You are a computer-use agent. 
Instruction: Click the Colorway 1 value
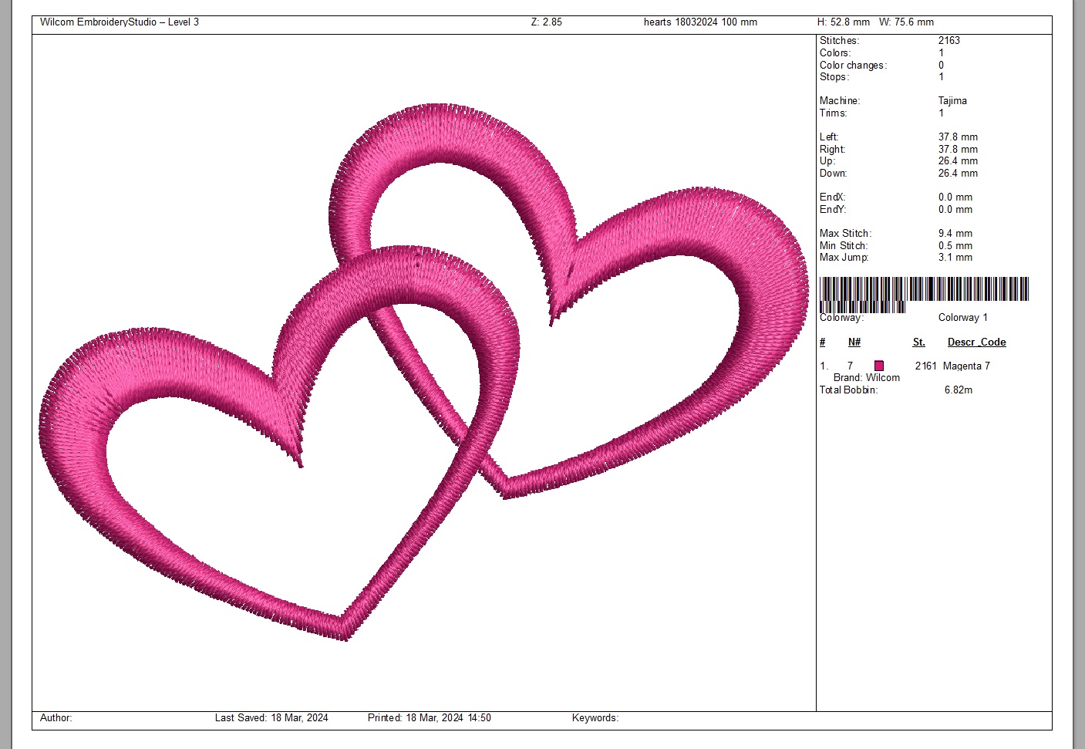pyautogui.click(x=962, y=317)
